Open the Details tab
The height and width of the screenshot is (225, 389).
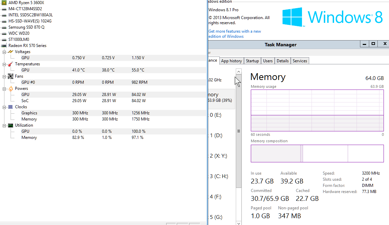tap(283, 61)
